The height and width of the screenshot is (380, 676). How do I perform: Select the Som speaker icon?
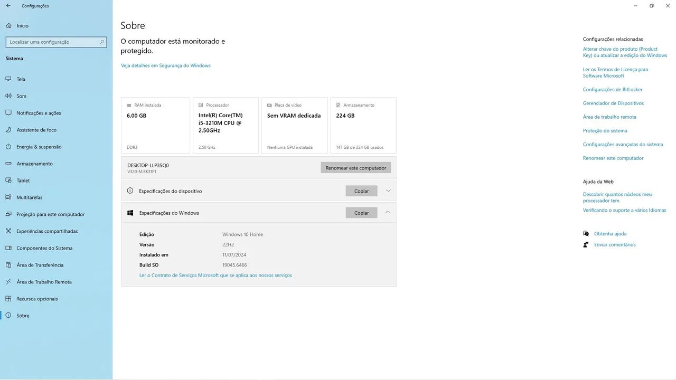coord(8,96)
